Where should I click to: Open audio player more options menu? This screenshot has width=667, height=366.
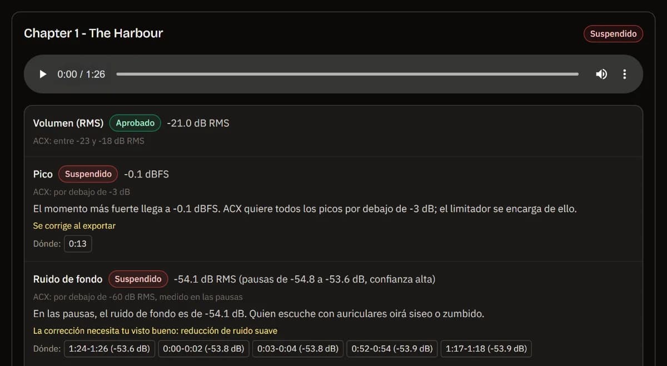click(x=625, y=74)
